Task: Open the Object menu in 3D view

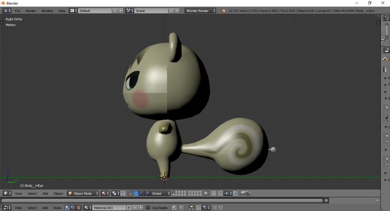Action: 59,194
